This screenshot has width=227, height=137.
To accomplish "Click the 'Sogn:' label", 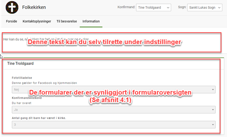I will [182, 7].
